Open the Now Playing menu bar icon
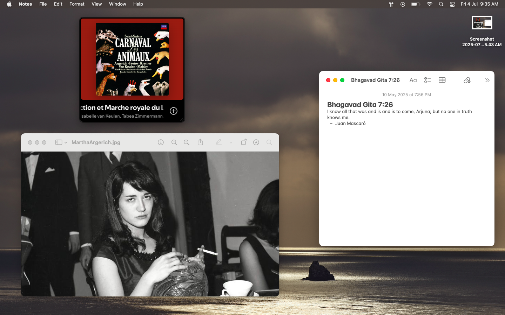Screen dimensions: 505x315 (403, 4)
